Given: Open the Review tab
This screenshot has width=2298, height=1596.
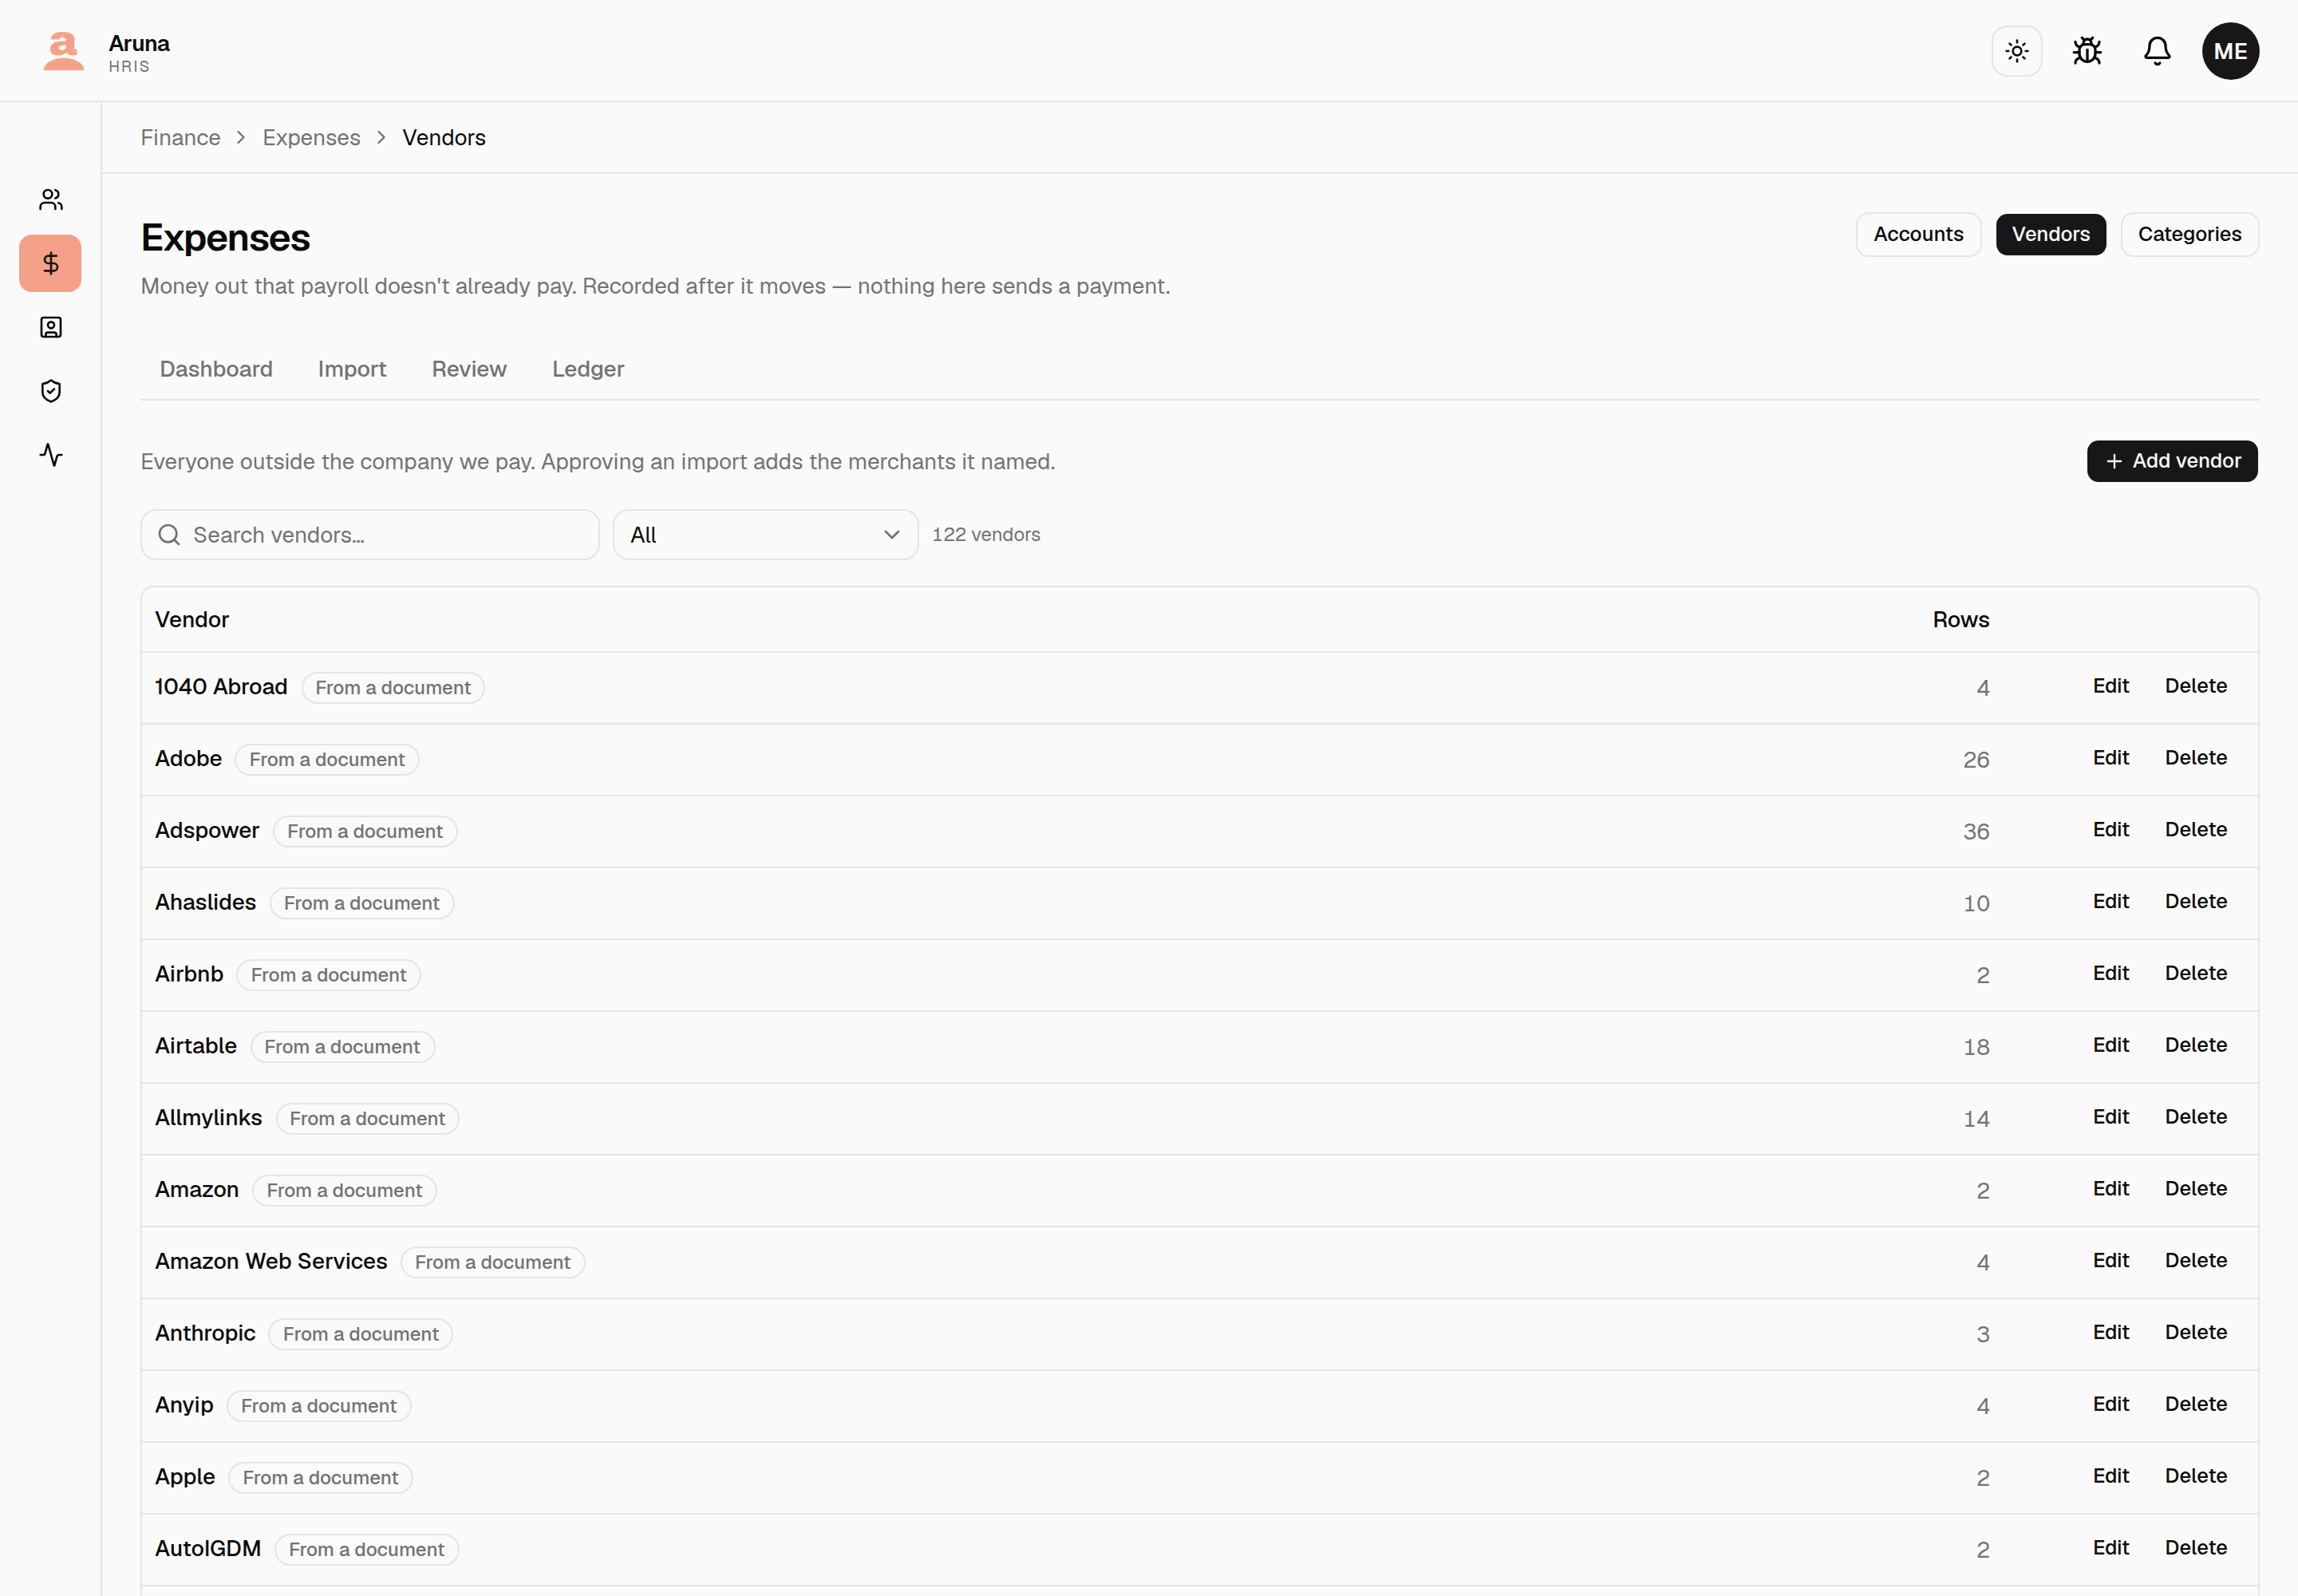Looking at the screenshot, I should [469, 369].
